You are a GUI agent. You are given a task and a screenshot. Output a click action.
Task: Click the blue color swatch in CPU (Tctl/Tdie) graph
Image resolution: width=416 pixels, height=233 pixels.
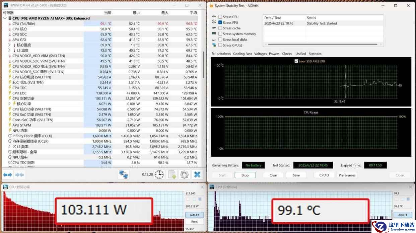(x=408, y=199)
